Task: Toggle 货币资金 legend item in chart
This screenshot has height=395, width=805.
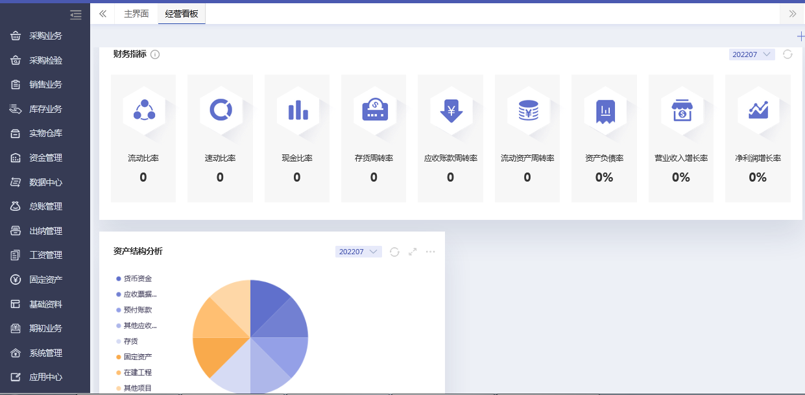Action: (x=137, y=278)
